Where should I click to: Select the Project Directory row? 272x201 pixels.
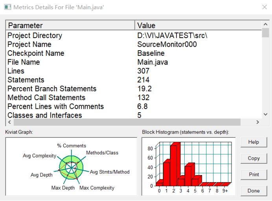[134, 35]
